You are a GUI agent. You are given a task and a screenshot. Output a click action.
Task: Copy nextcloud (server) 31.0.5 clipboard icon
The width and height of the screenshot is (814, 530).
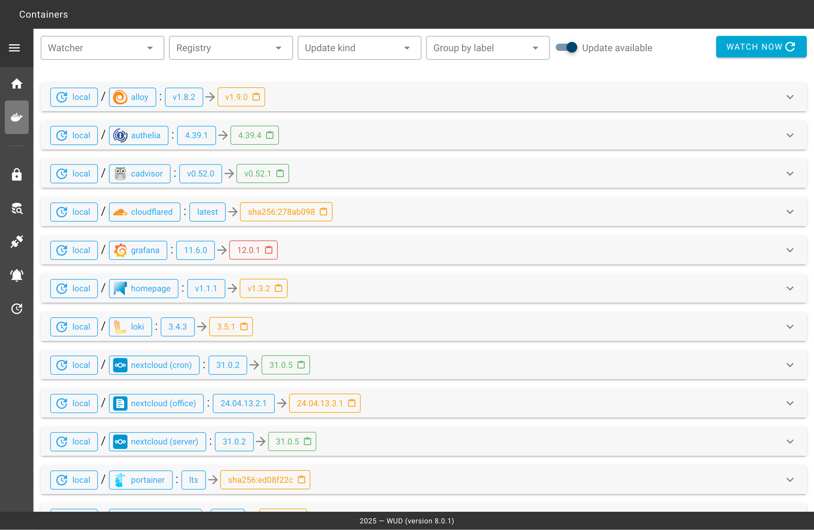click(308, 441)
